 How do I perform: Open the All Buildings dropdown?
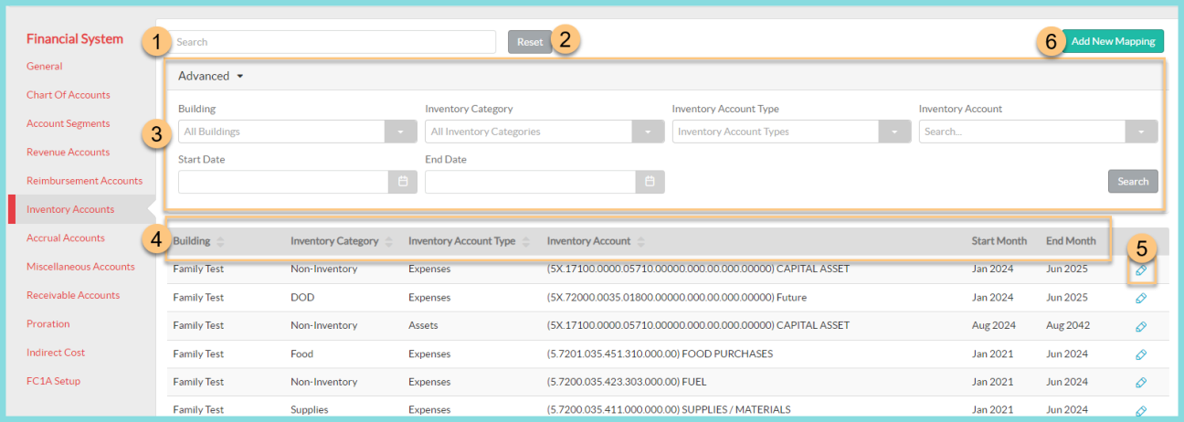tap(401, 132)
